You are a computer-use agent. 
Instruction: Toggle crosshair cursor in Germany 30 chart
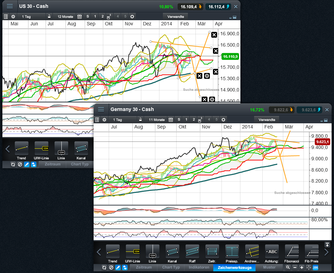coord(309,268)
